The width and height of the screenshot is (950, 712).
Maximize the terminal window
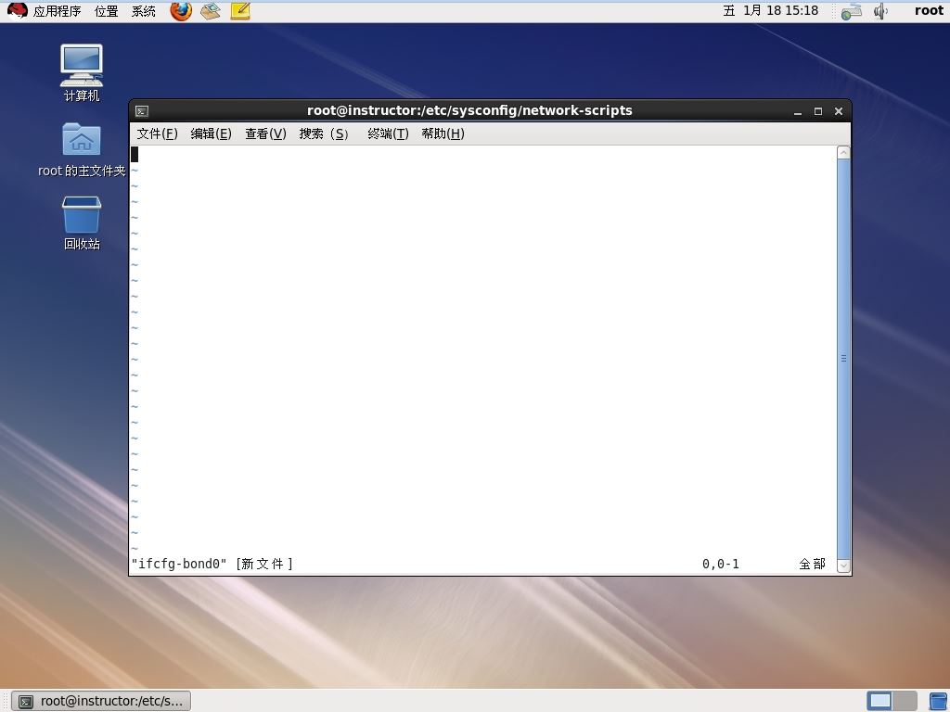tap(818, 111)
